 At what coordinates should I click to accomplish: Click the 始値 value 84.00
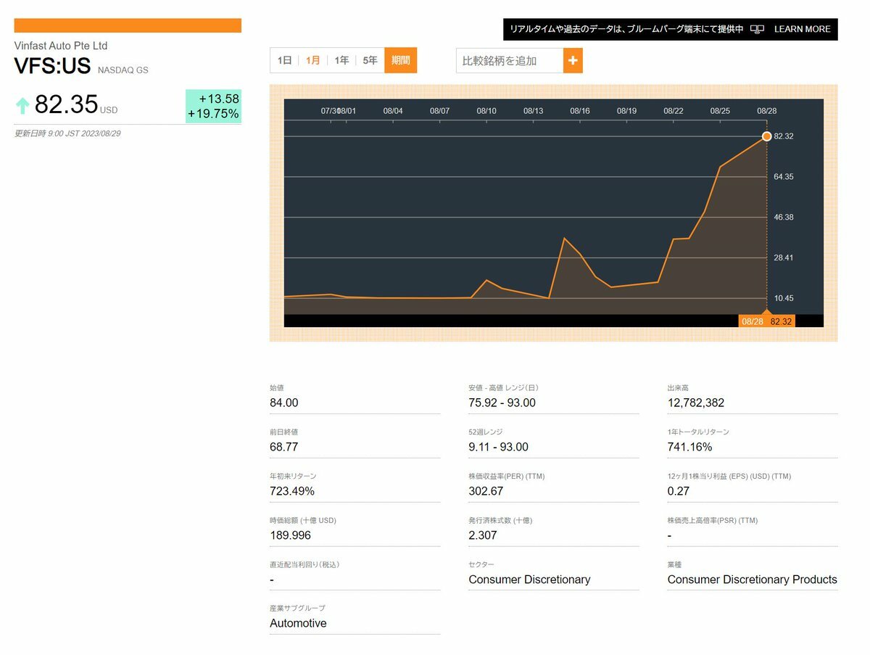[x=284, y=403]
